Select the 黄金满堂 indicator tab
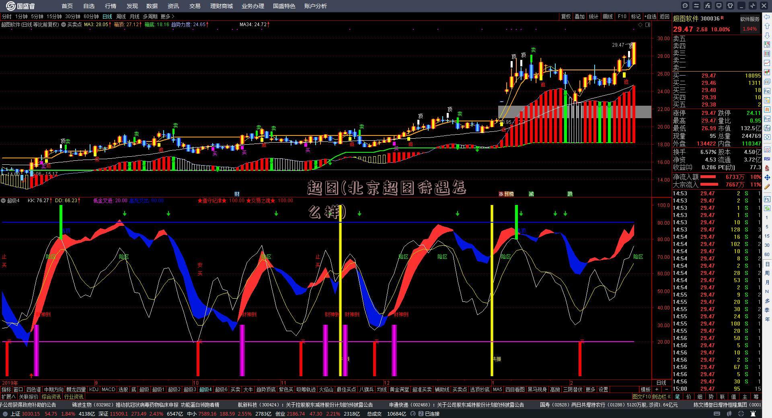The height and width of the screenshot is (418, 772). pyautogui.click(x=399, y=389)
